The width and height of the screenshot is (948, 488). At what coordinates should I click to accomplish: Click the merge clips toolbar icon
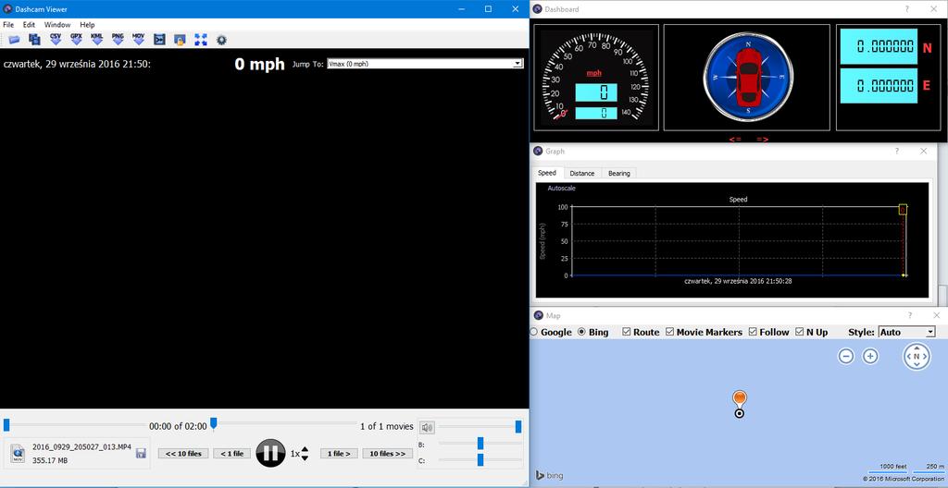click(x=159, y=40)
